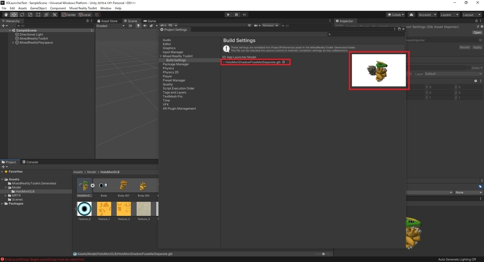484x262 pixels.
Task: Select the combined Transform tool
Action: (46, 15)
